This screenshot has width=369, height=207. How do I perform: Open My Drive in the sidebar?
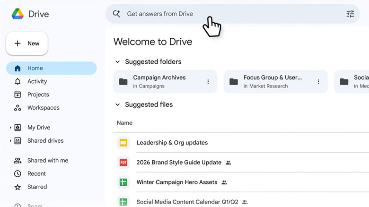click(39, 128)
